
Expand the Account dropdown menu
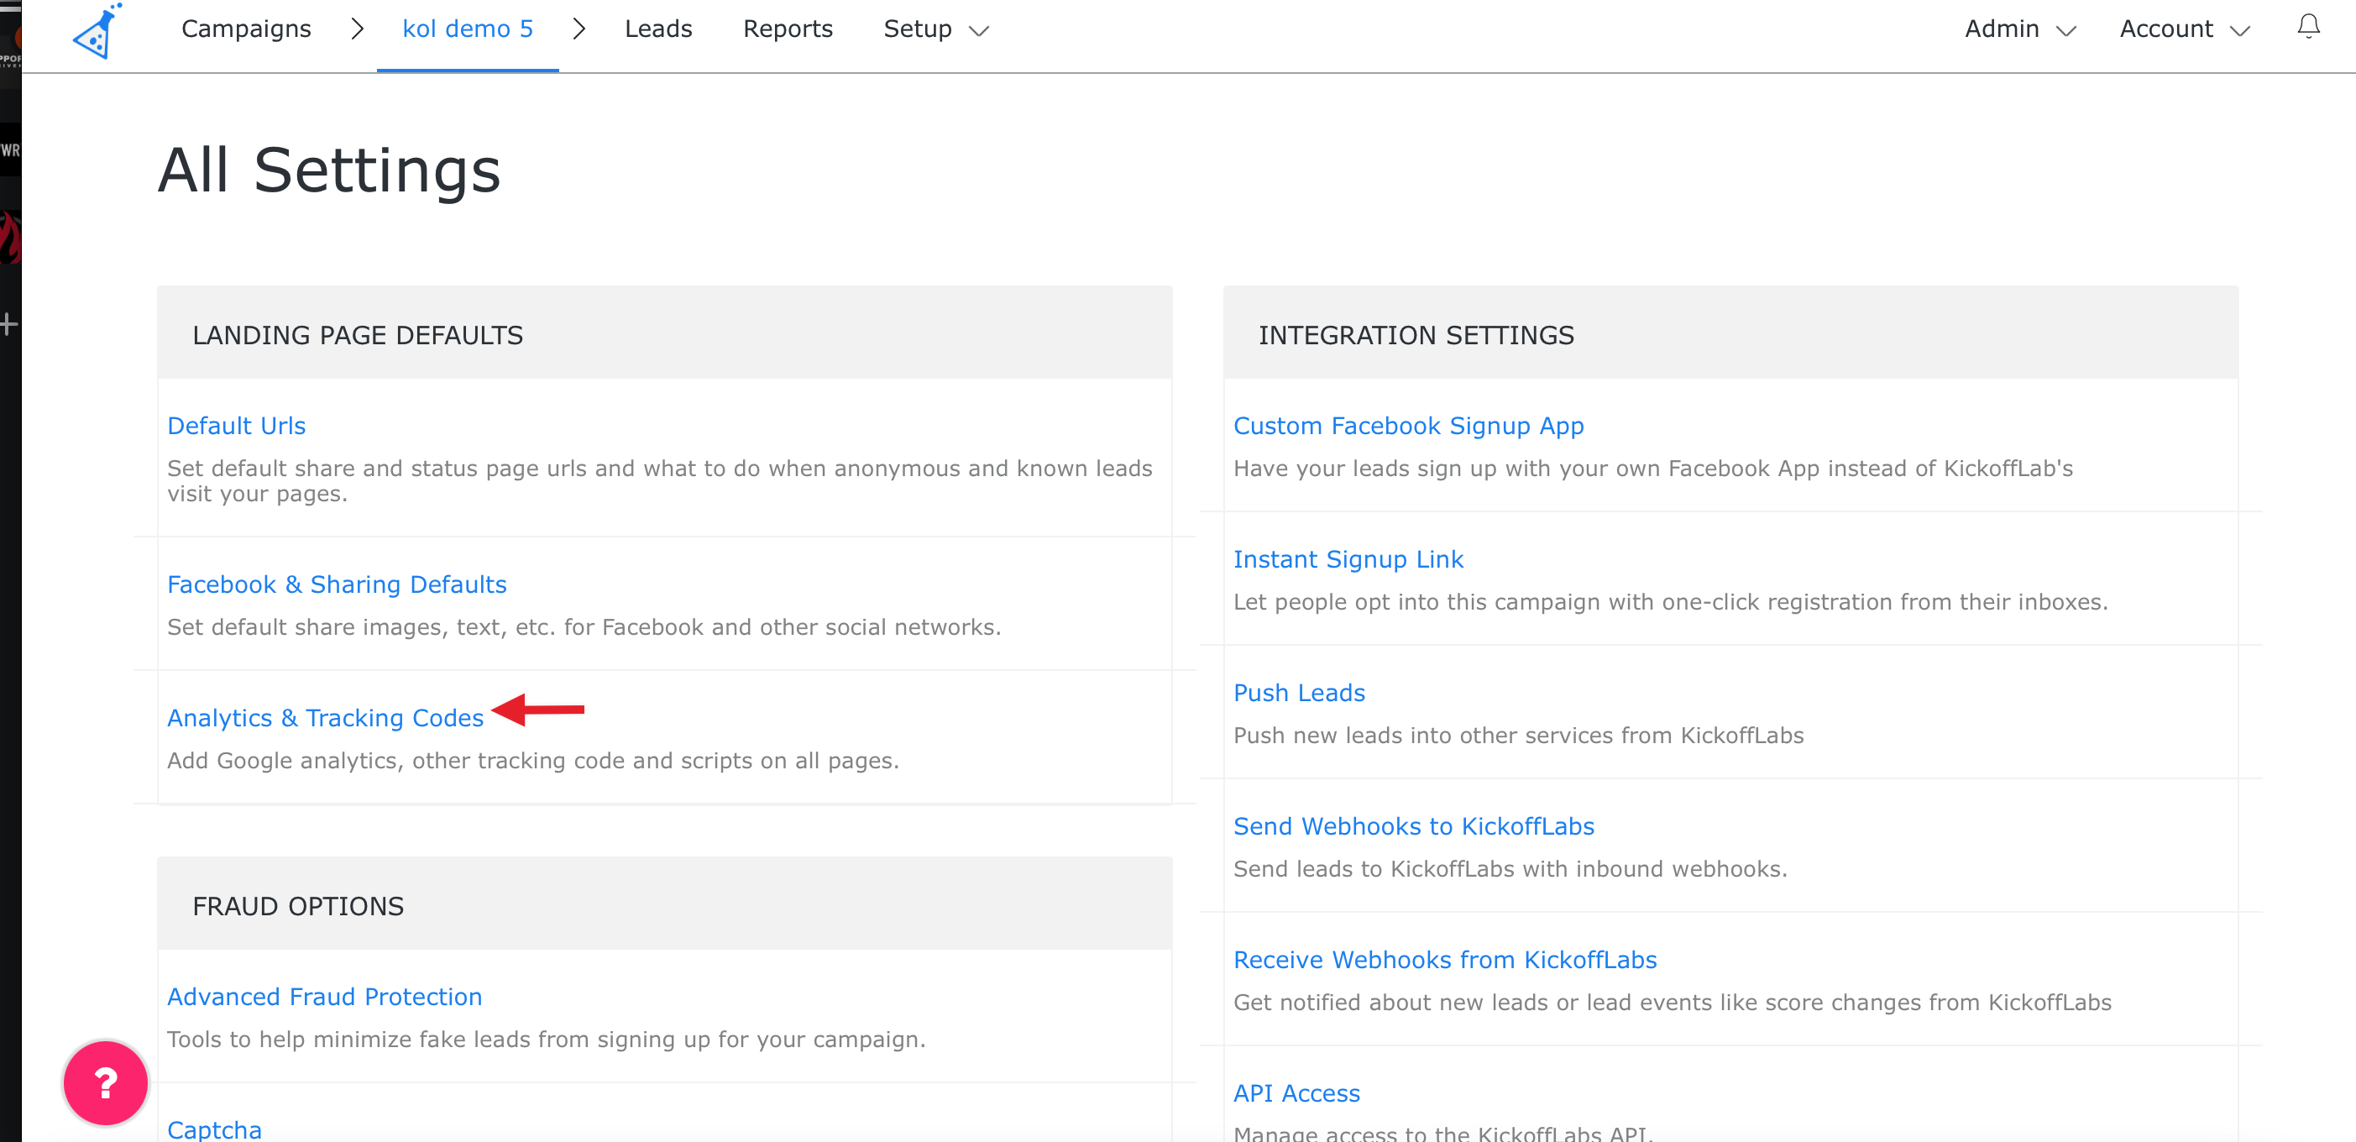point(2184,29)
